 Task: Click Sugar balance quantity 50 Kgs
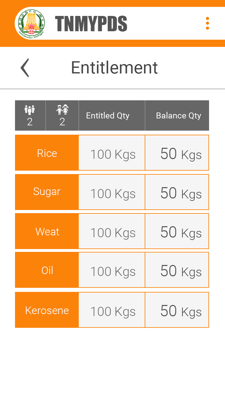coord(181,193)
